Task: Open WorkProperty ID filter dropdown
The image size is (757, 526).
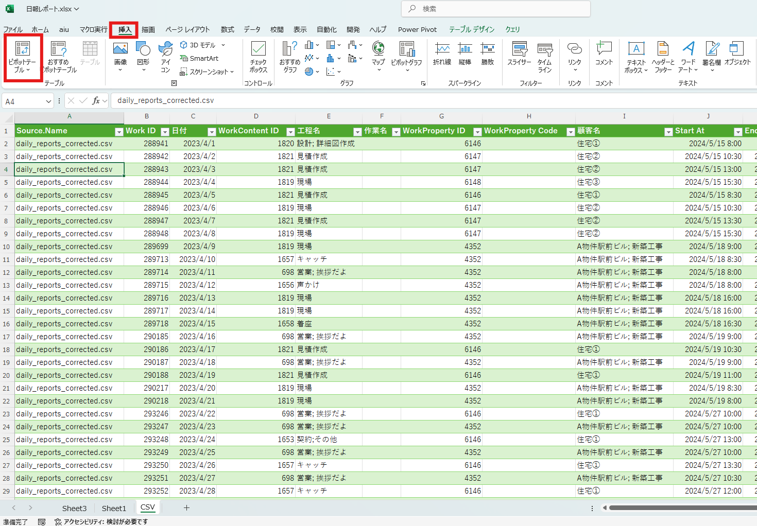Action: coord(477,132)
